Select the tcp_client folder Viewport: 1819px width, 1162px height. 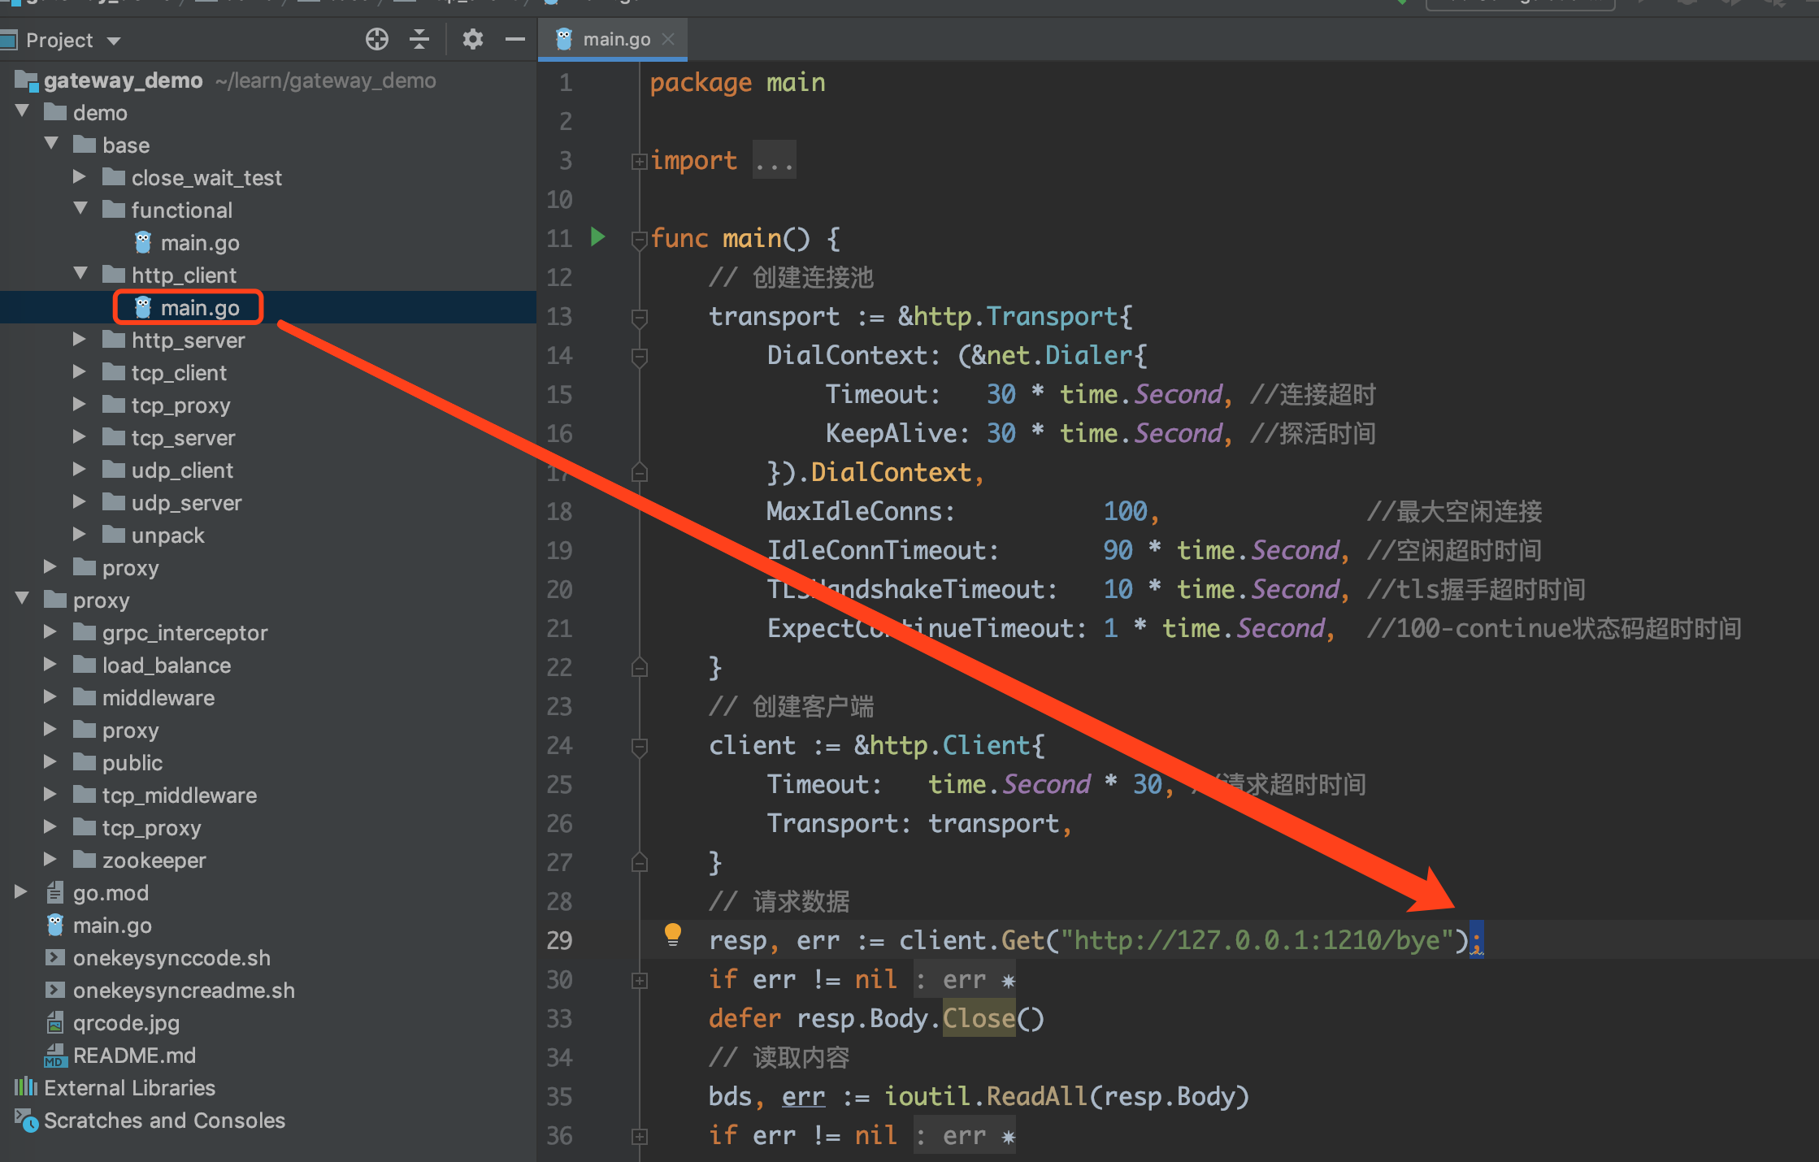point(179,373)
